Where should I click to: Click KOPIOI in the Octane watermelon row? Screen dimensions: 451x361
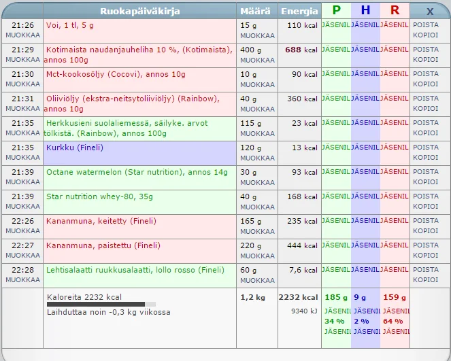426,182
